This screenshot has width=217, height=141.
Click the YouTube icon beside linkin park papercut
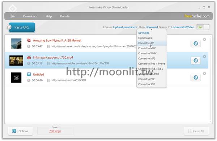29,57
